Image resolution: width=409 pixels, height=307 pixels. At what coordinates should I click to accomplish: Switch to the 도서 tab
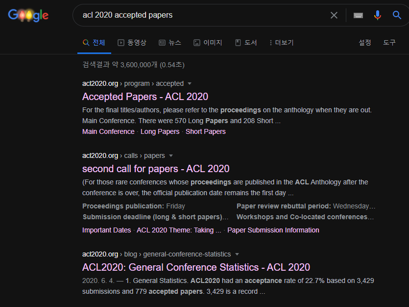246,43
